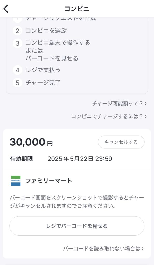Screen dimensions: 154x265
Task: Click the step 4 'レジで支払う' circle
Action: 17,70
